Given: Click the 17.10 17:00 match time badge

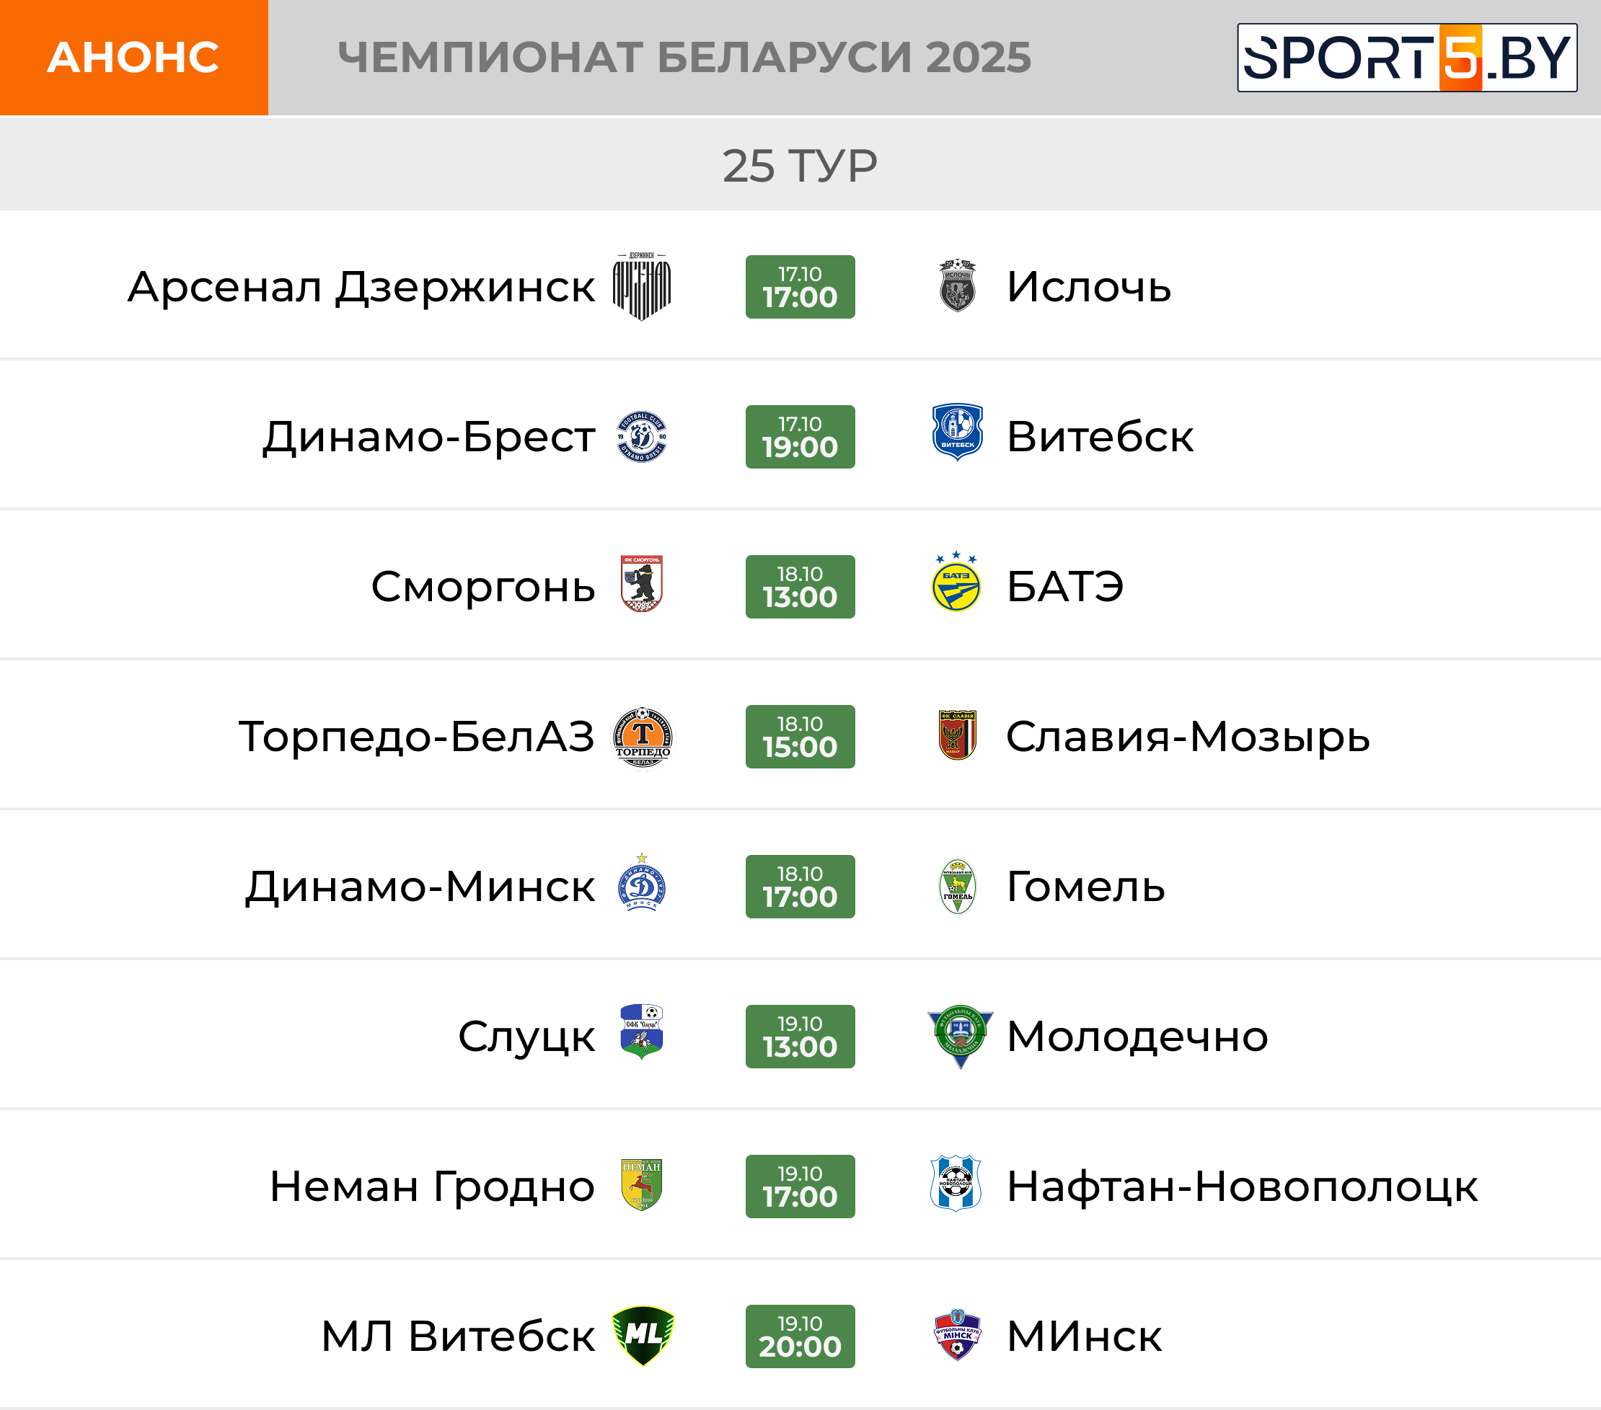Looking at the screenshot, I should (x=800, y=286).
